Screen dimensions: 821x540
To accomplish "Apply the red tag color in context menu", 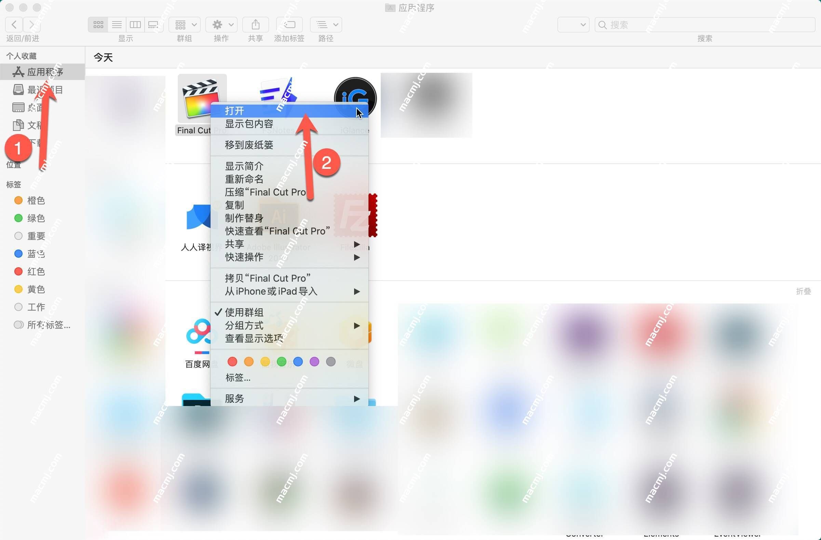I will [232, 361].
